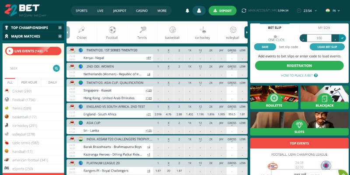Switch to BET SLIP tab

point(275,28)
